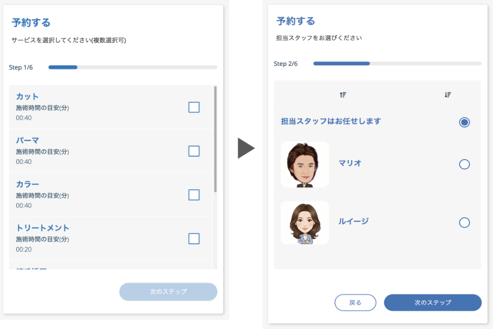Click the ascending sort icon above staff list
Screen dimensions: 493x329
tap(343, 95)
